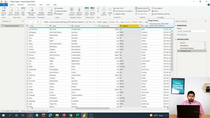The image size is (210, 118).
Task: Click Keep Rows icon
Action: (x=87, y=10)
